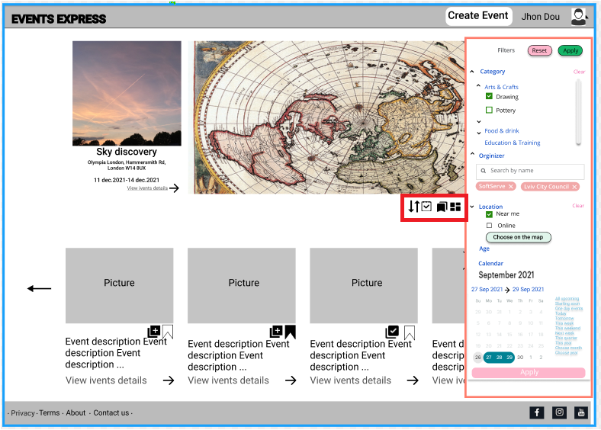Click arrow next to Sky discovery details
The width and height of the screenshot is (601, 430).
point(174,188)
